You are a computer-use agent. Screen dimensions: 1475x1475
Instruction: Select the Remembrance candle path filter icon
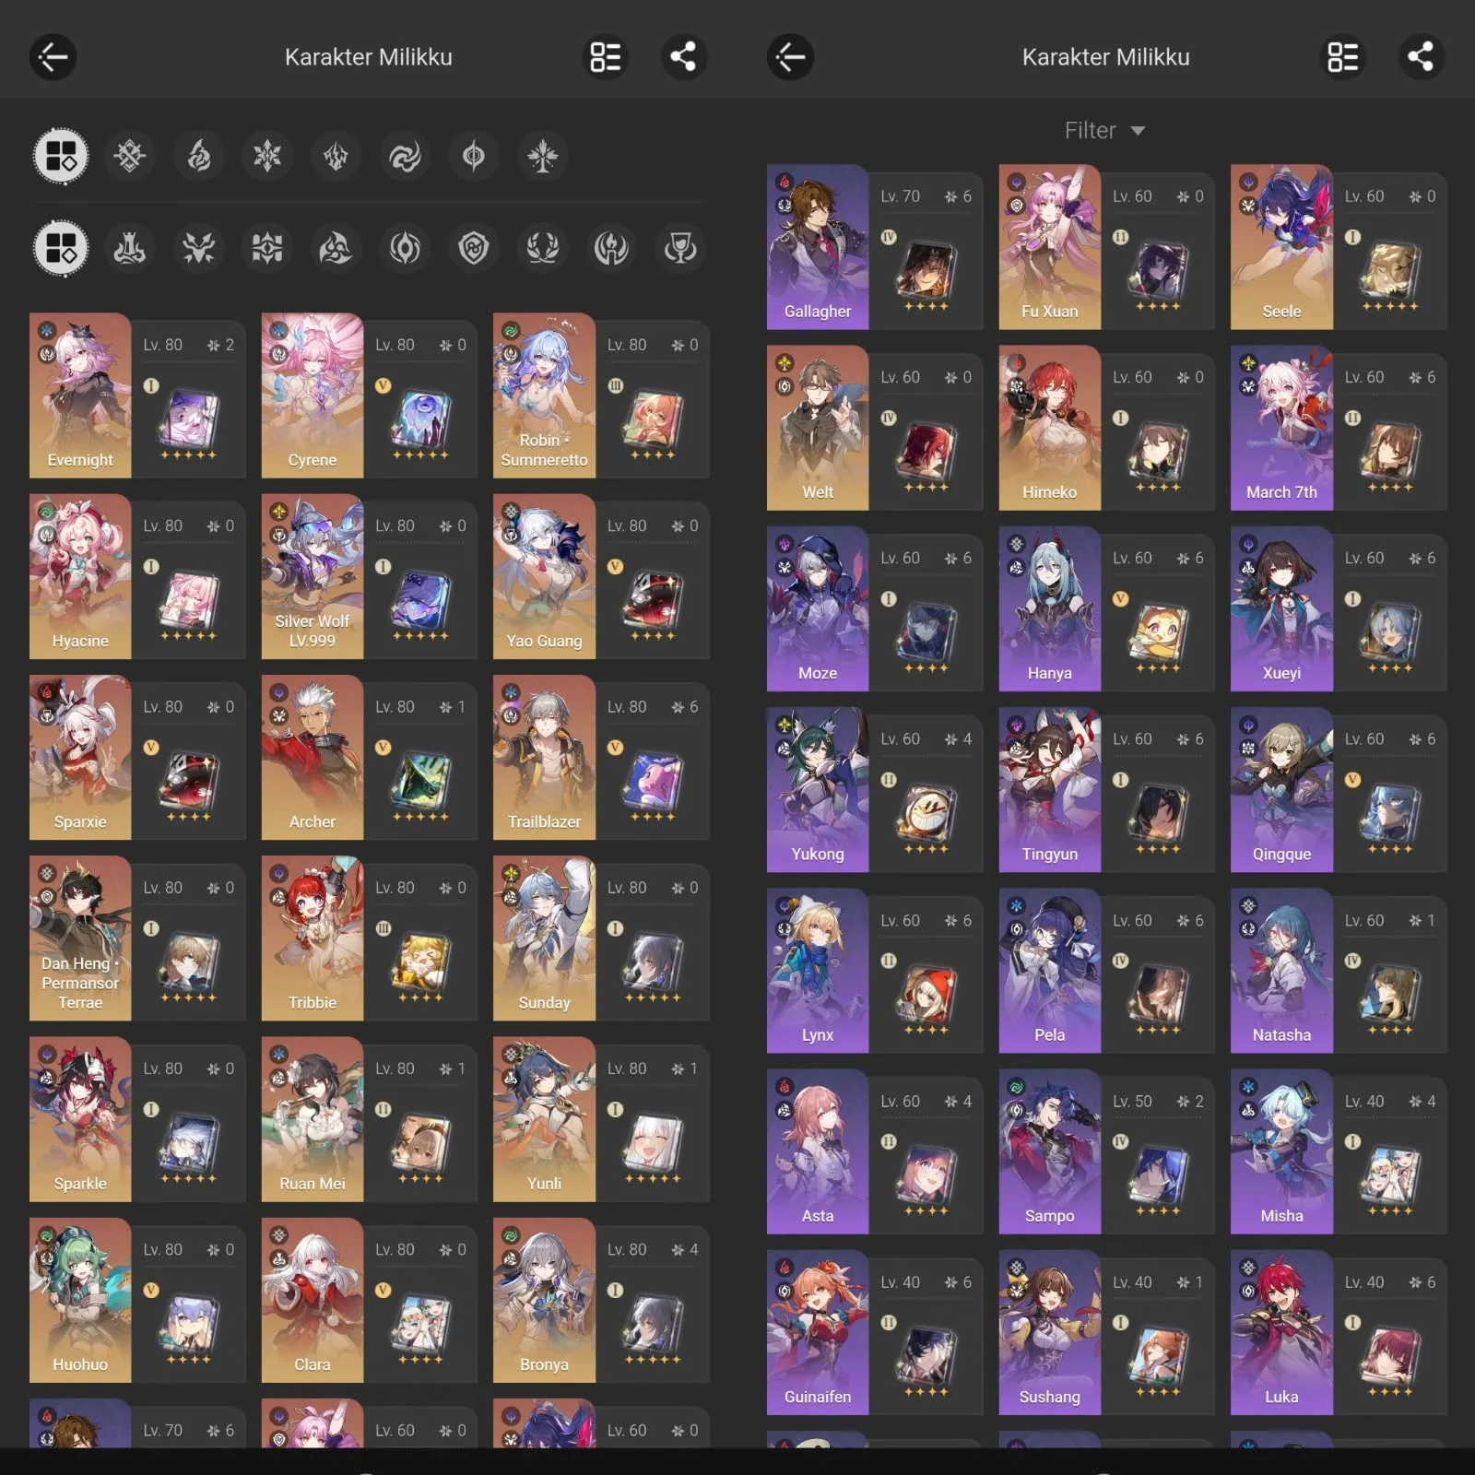(611, 248)
